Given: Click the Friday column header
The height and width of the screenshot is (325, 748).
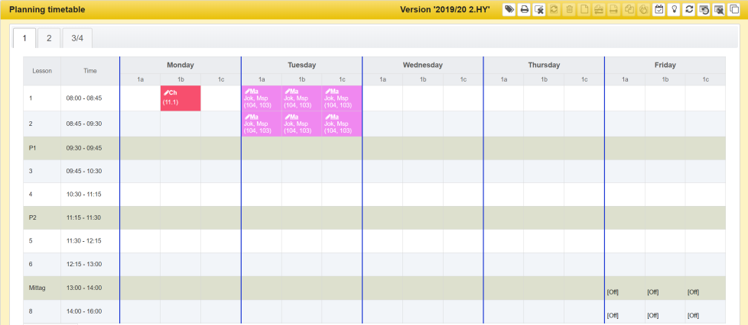Looking at the screenshot, I should point(665,66).
